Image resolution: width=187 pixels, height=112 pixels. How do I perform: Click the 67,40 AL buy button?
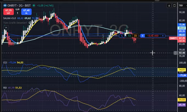pyautogui.click(x=26, y=12)
